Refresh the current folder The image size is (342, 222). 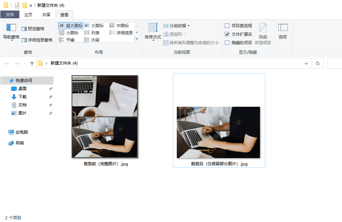tap(318, 63)
